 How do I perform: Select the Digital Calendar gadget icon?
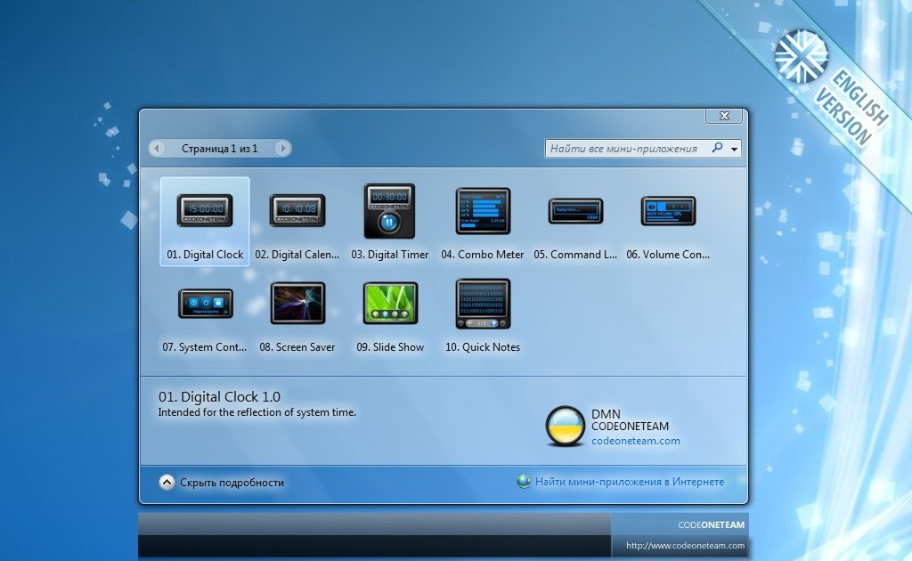coord(297,211)
